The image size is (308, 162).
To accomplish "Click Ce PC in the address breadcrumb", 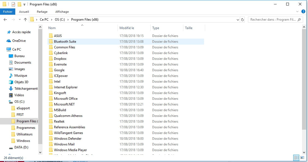I will click(44, 20).
